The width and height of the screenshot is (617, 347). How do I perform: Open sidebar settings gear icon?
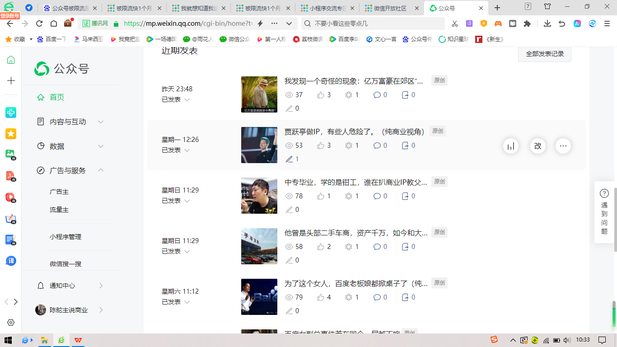(x=11, y=323)
